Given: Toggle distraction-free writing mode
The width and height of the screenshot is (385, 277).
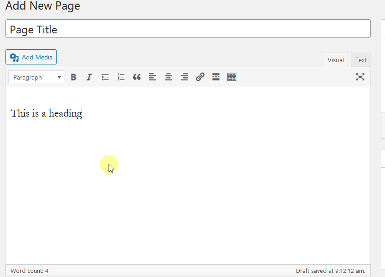Looking at the screenshot, I should 360,77.
